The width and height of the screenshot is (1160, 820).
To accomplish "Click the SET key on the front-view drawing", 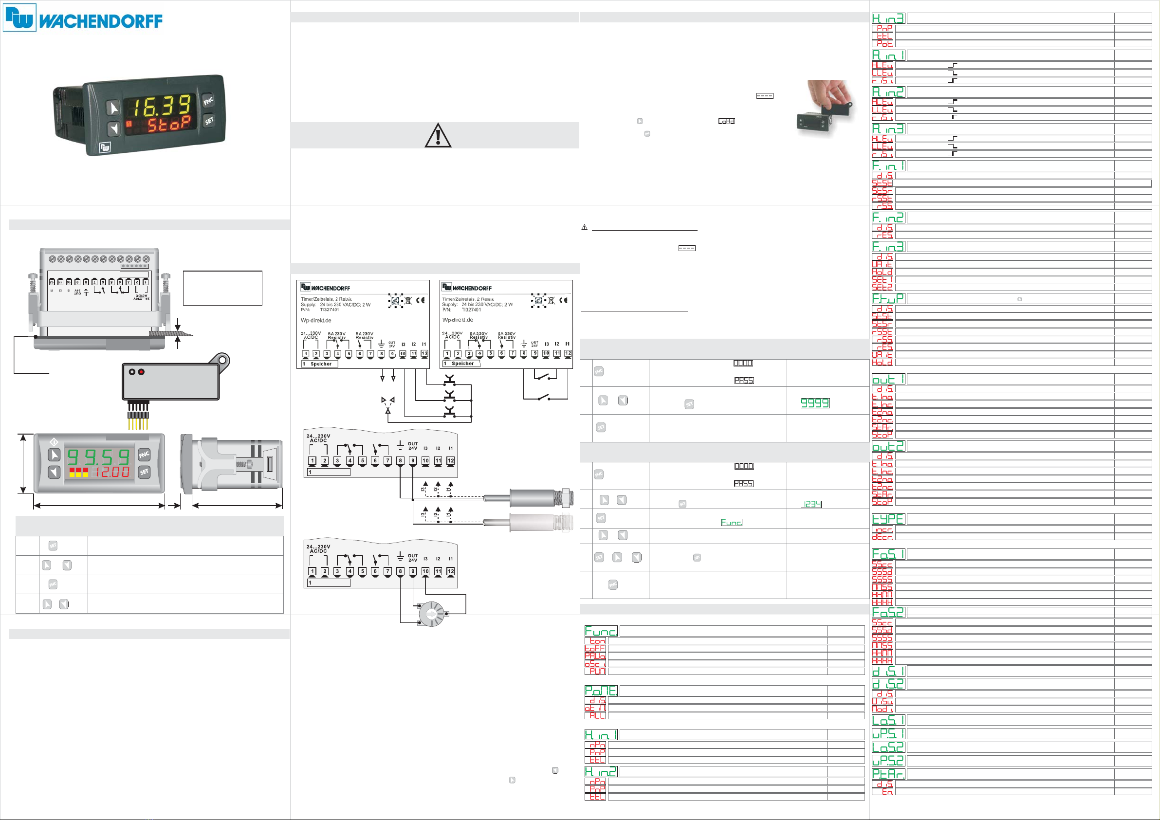I will [x=144, y=472].
